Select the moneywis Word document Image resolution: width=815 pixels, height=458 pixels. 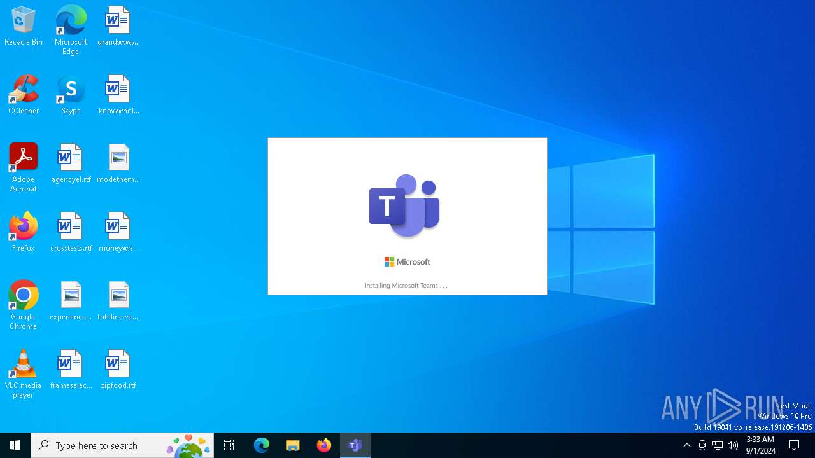(x=118, y=233)
